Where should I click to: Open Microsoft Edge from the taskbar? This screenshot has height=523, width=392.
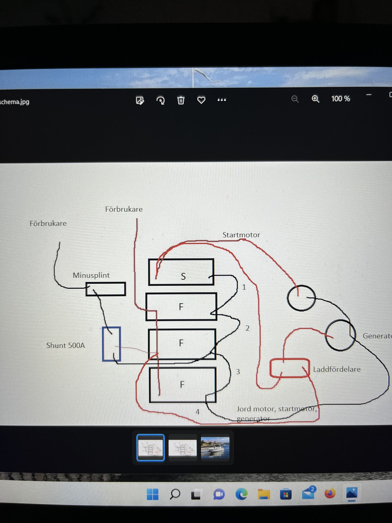click(241, 494)
